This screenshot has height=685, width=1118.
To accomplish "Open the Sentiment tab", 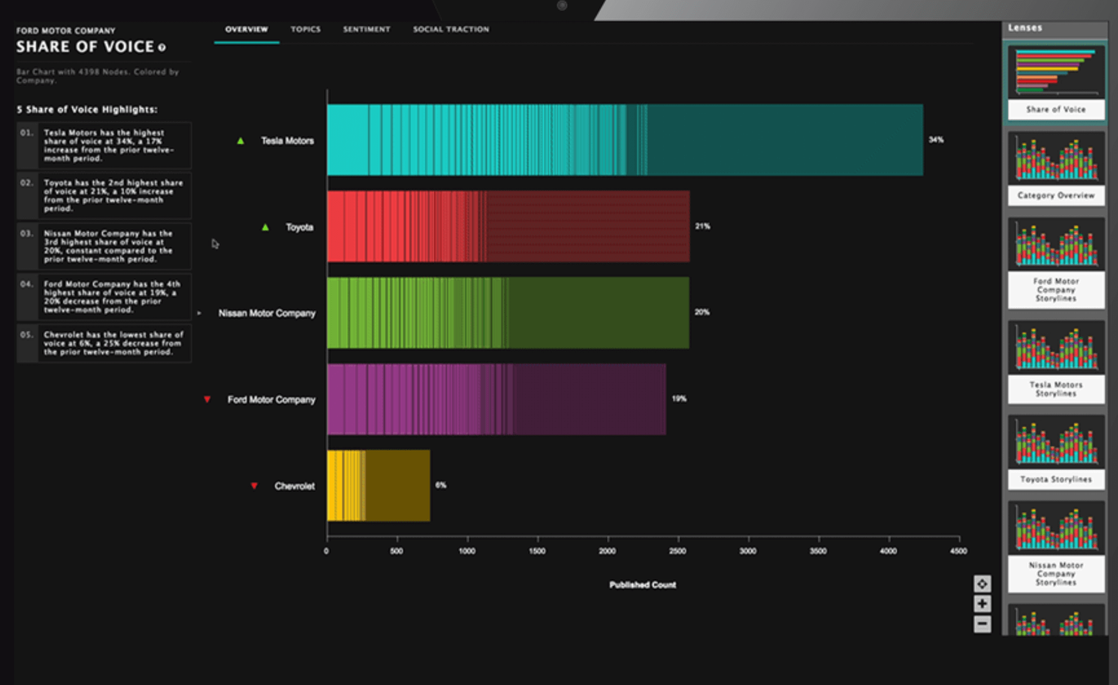I will [x=367, y=29].
